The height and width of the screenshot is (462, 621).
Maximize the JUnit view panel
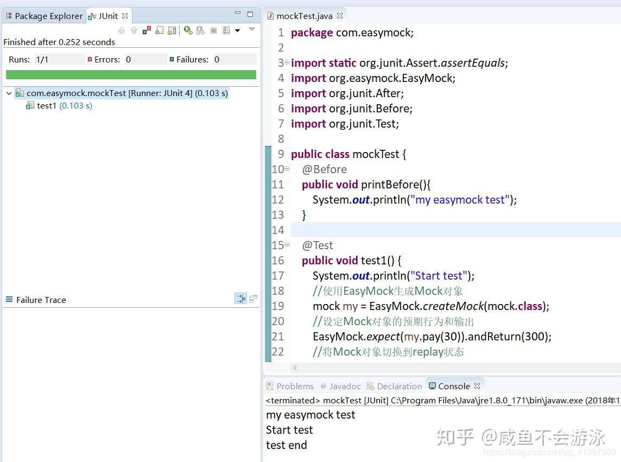(250, 14)
